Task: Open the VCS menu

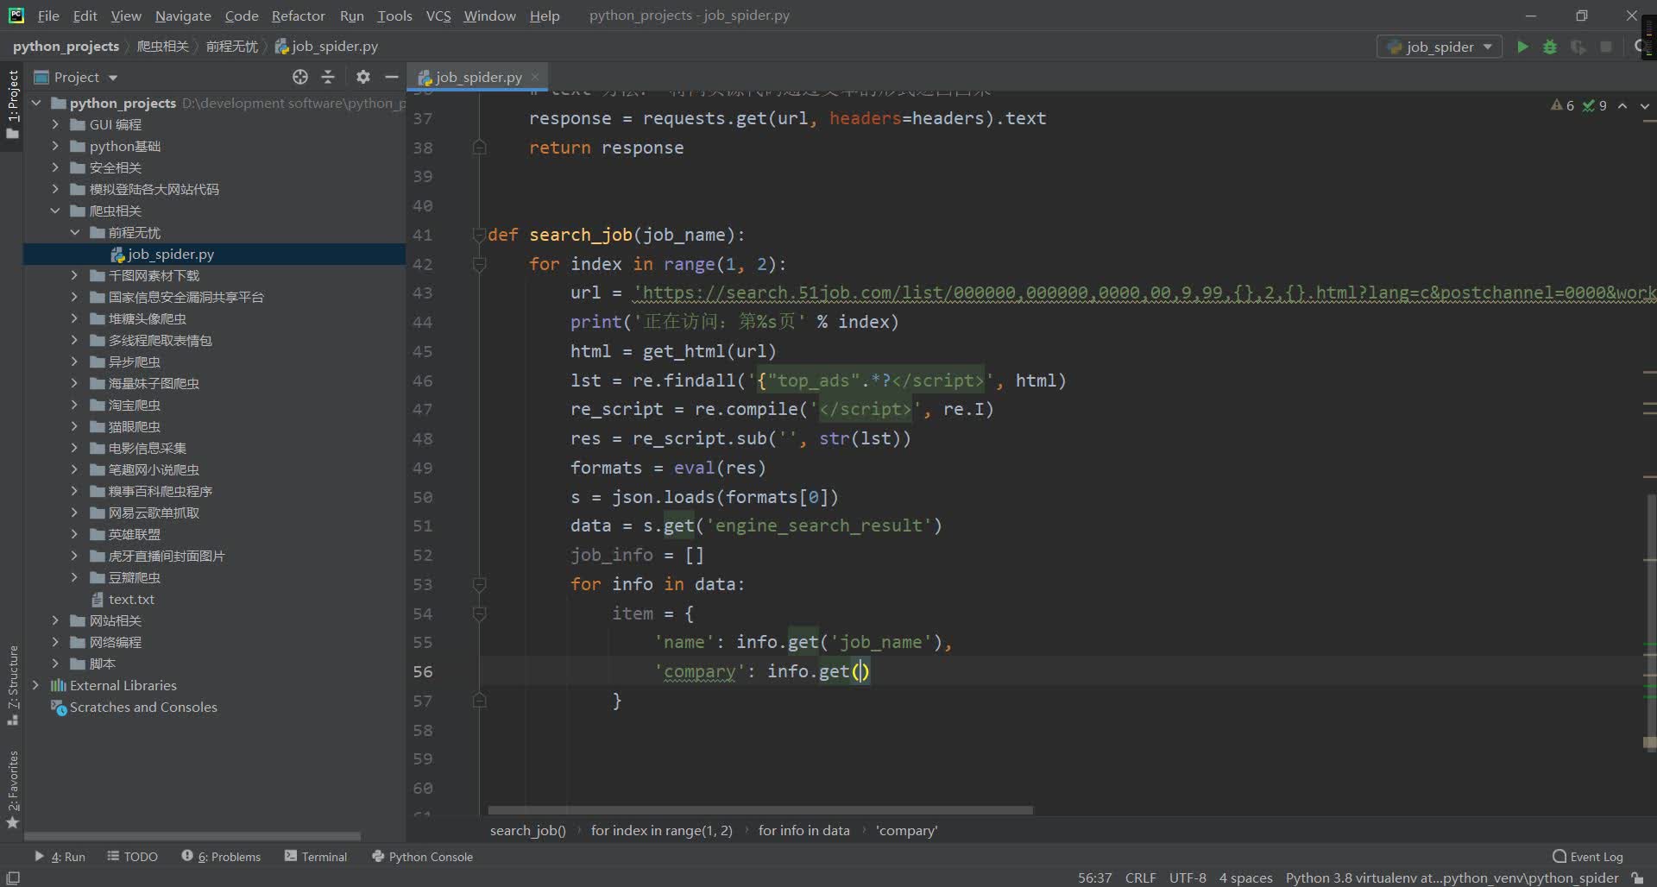Action: [x=438, y=16]
